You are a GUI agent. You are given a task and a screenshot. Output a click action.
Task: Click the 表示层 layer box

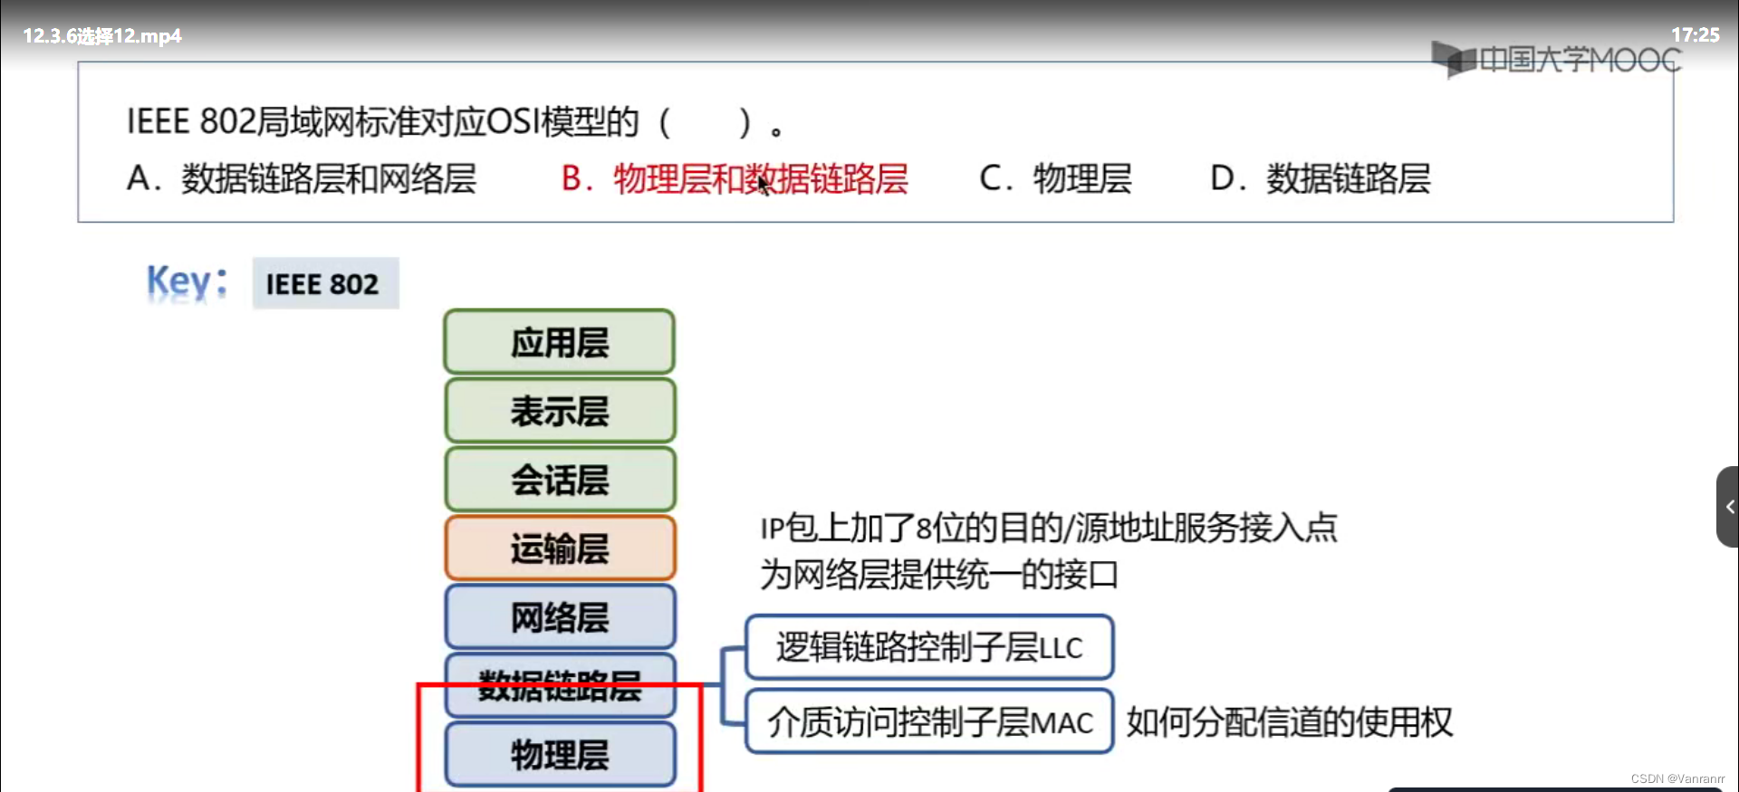[x=560, y=411]
